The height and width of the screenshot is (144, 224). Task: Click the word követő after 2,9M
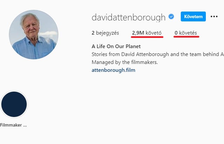tap(154, 33)
